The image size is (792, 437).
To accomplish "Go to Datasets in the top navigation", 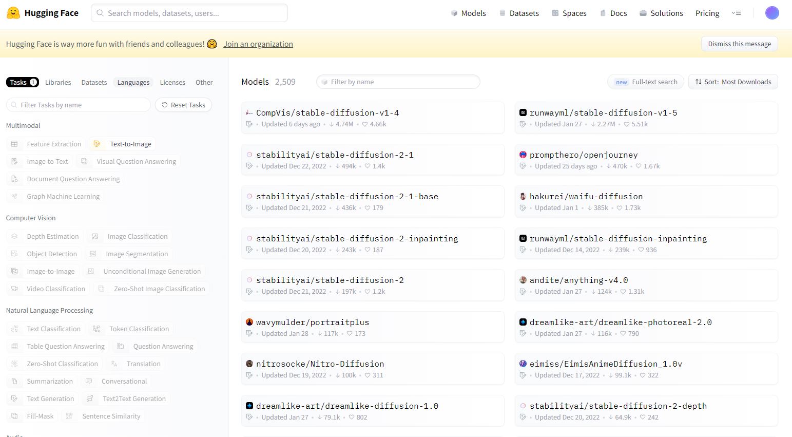I will pos(519,13).
